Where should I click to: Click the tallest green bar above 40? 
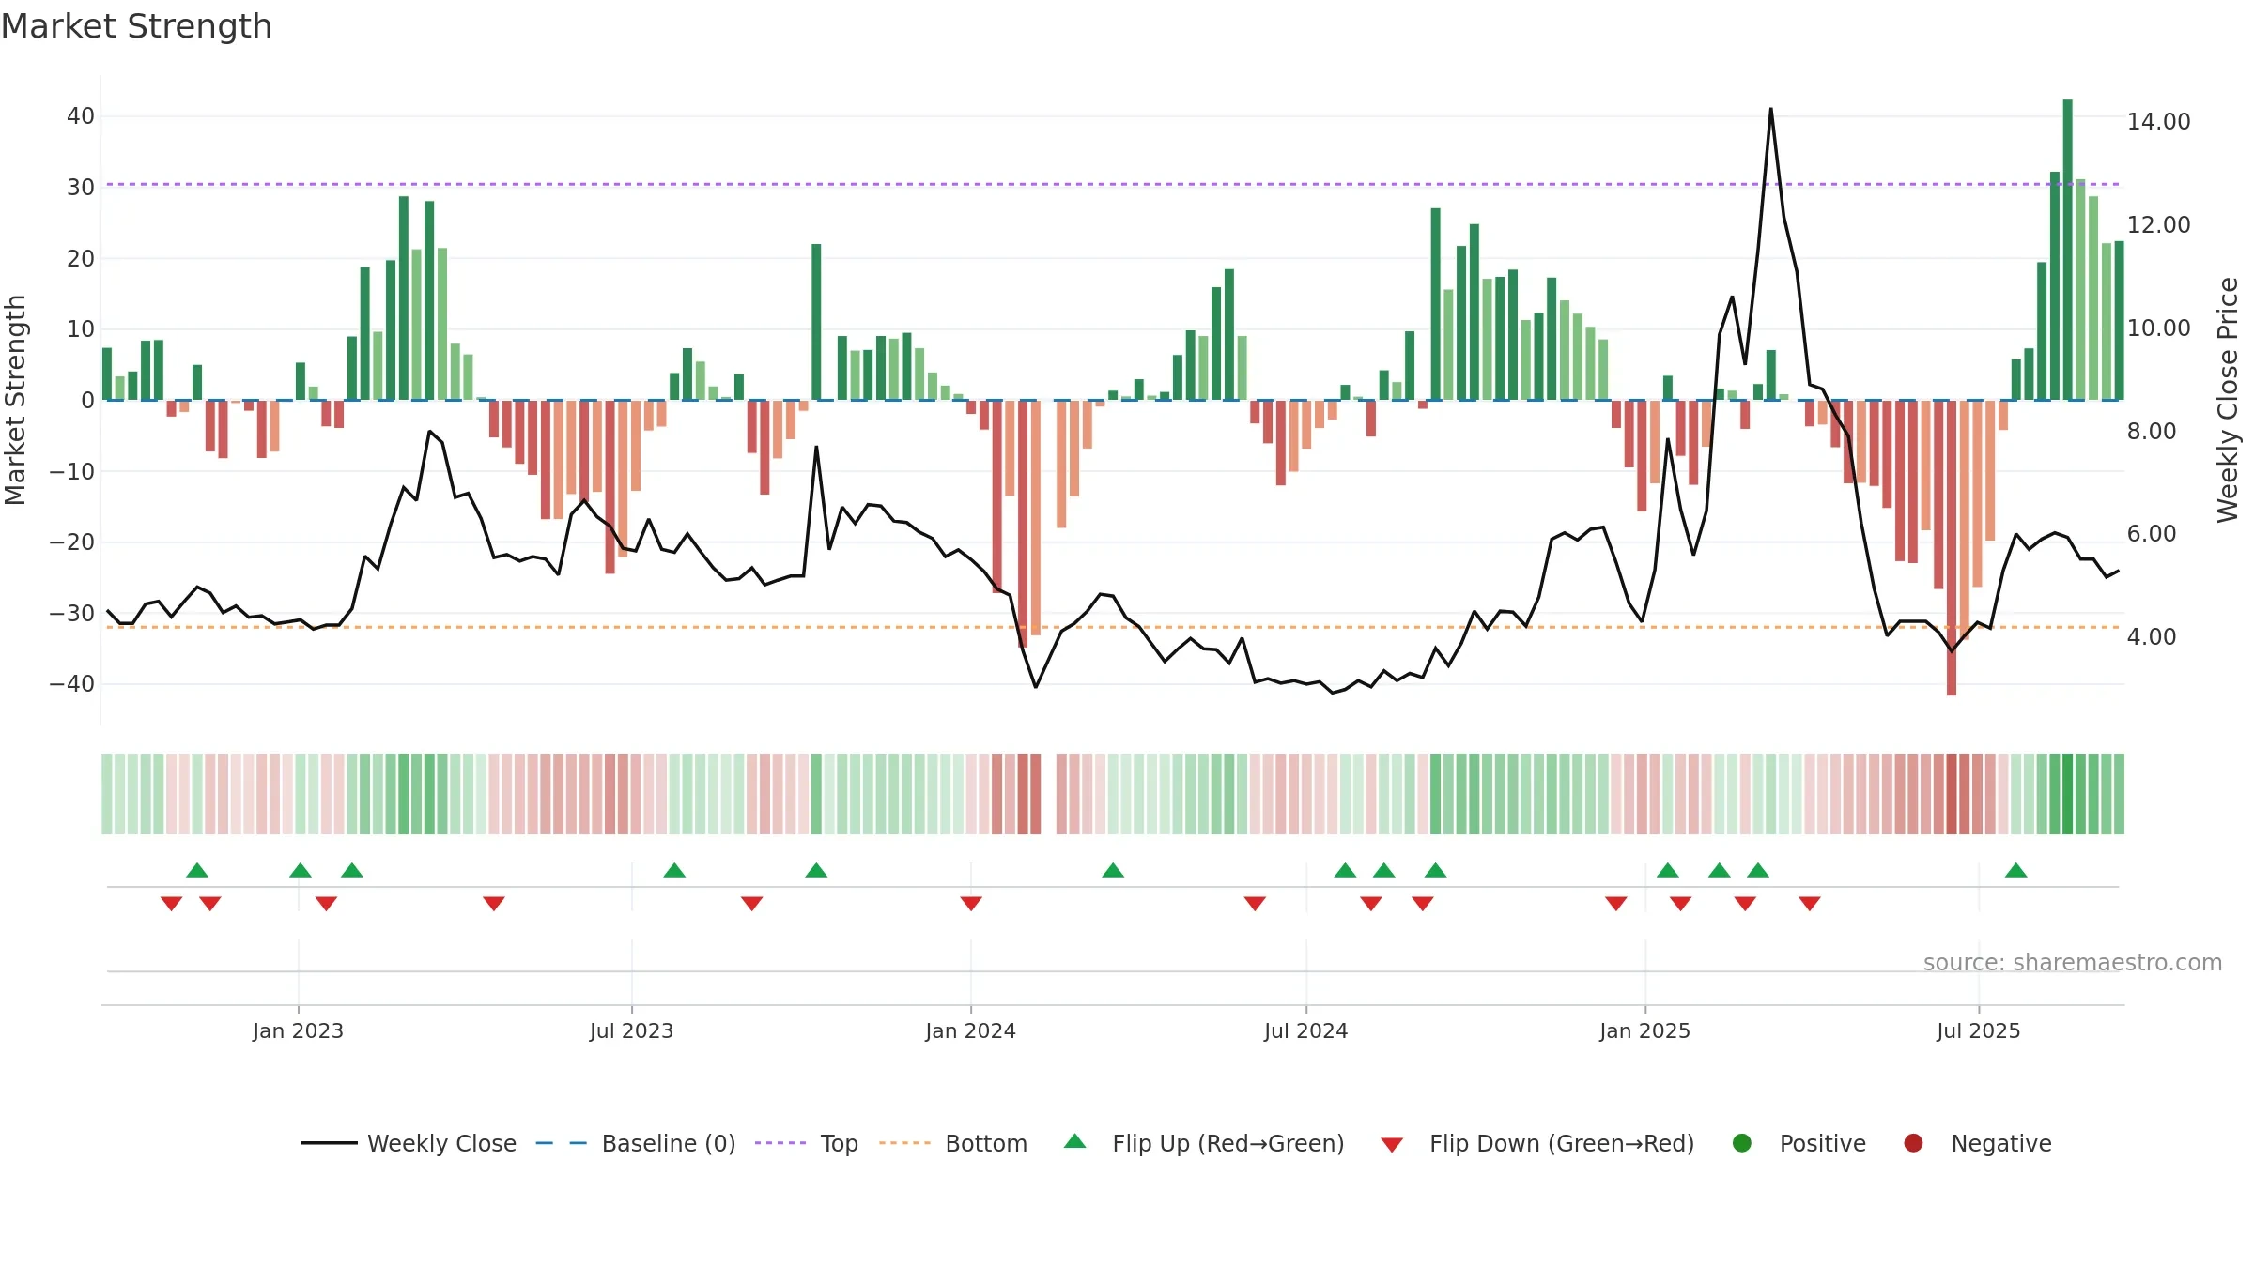[x=2067, y=250]
